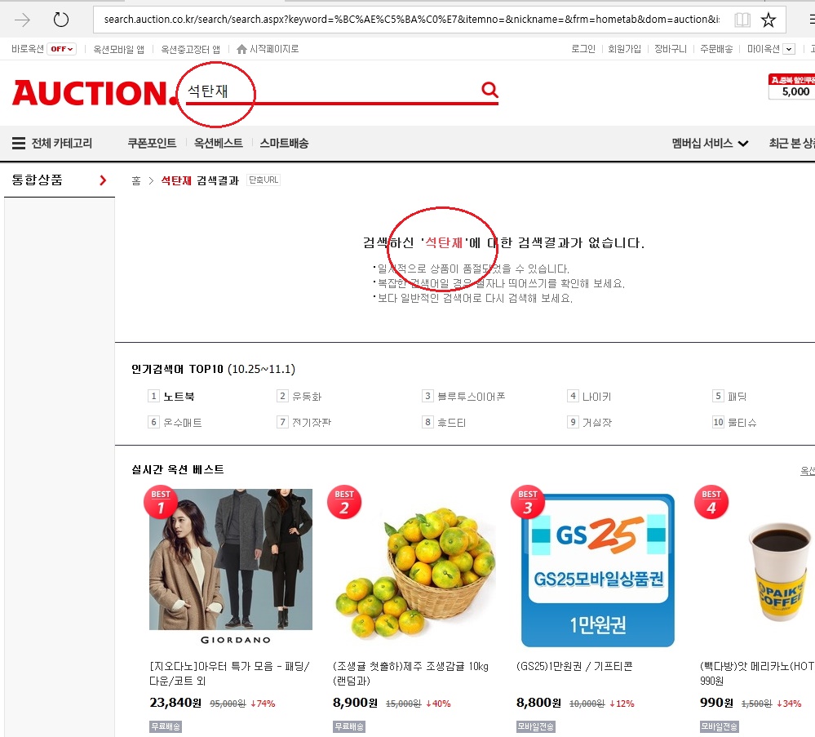Open the GS25 모바일상품권 product image
The image size is (815, 737).
[x=598, y=570]
